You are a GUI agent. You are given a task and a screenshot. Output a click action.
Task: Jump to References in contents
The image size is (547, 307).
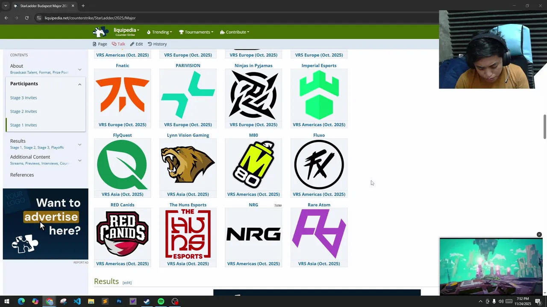point(22,175)
